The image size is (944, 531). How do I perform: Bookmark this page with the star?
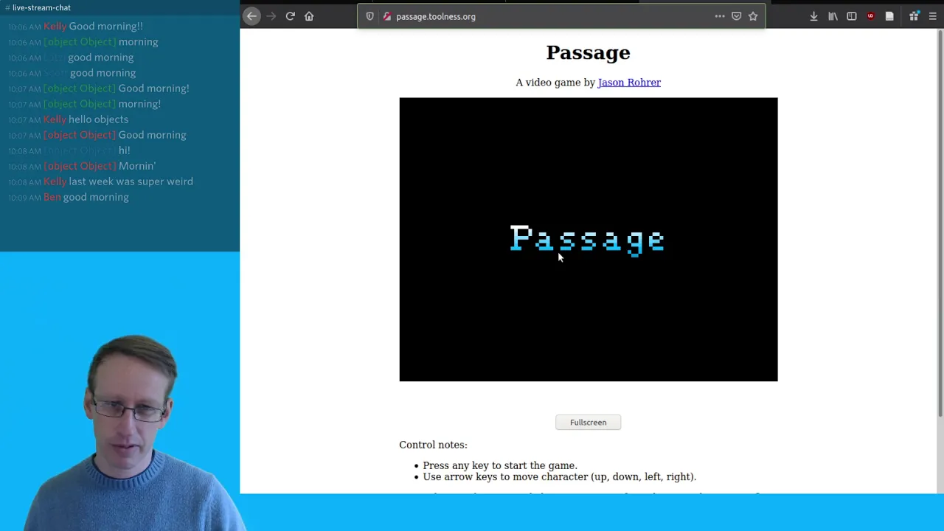(x=753, y=16)
